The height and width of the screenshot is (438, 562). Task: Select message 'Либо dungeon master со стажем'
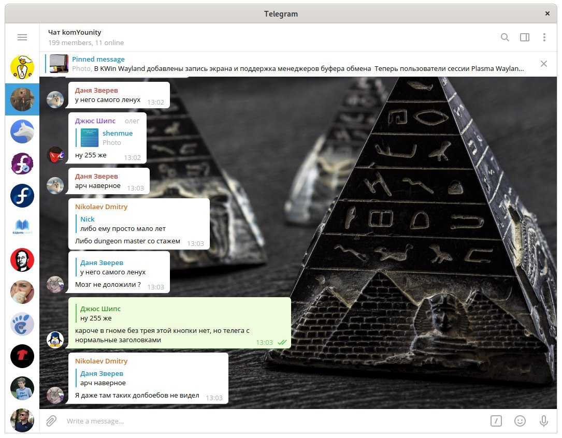(127, 241)
